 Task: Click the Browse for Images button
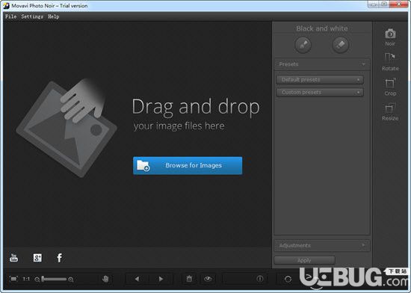click(x=188, y=165)
